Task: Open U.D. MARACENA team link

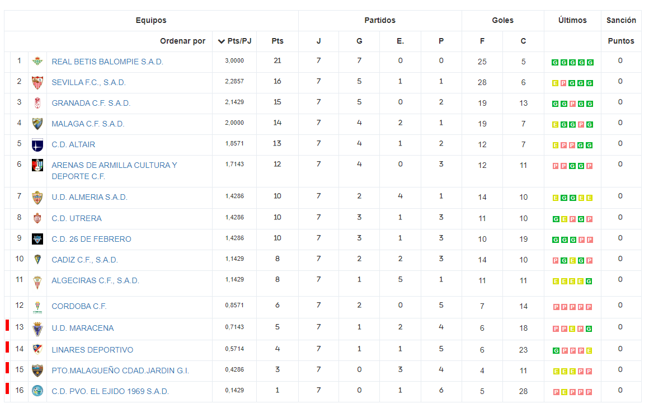Action: [82, 328]
